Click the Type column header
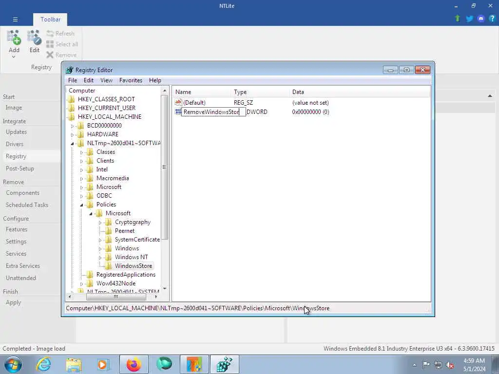499x374 pixels. [x=260, y=92]
